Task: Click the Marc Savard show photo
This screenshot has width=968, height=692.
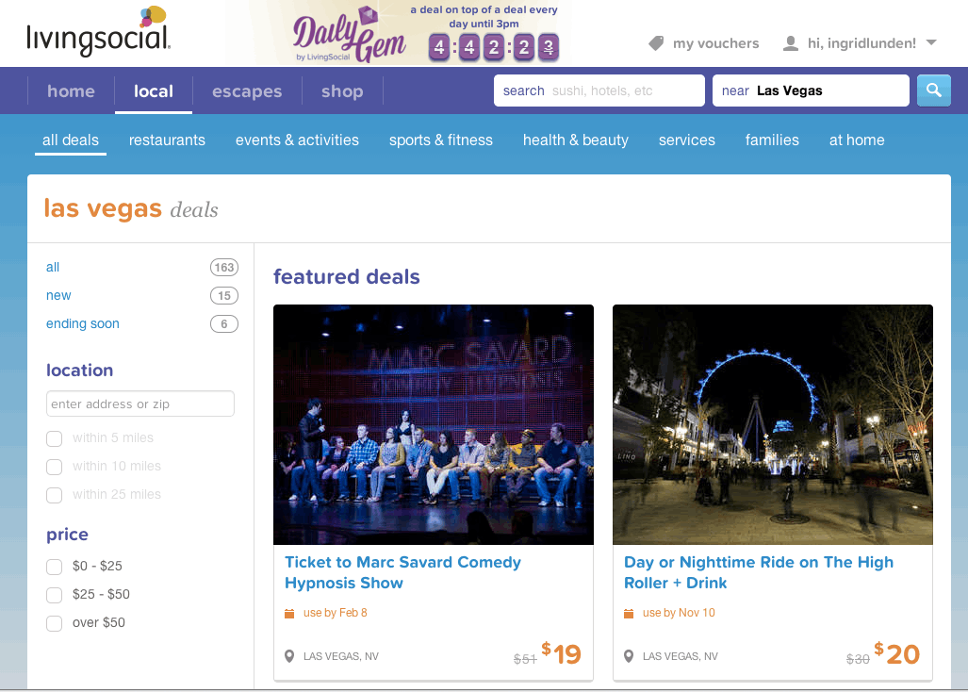Action: [x=434, y=424]
